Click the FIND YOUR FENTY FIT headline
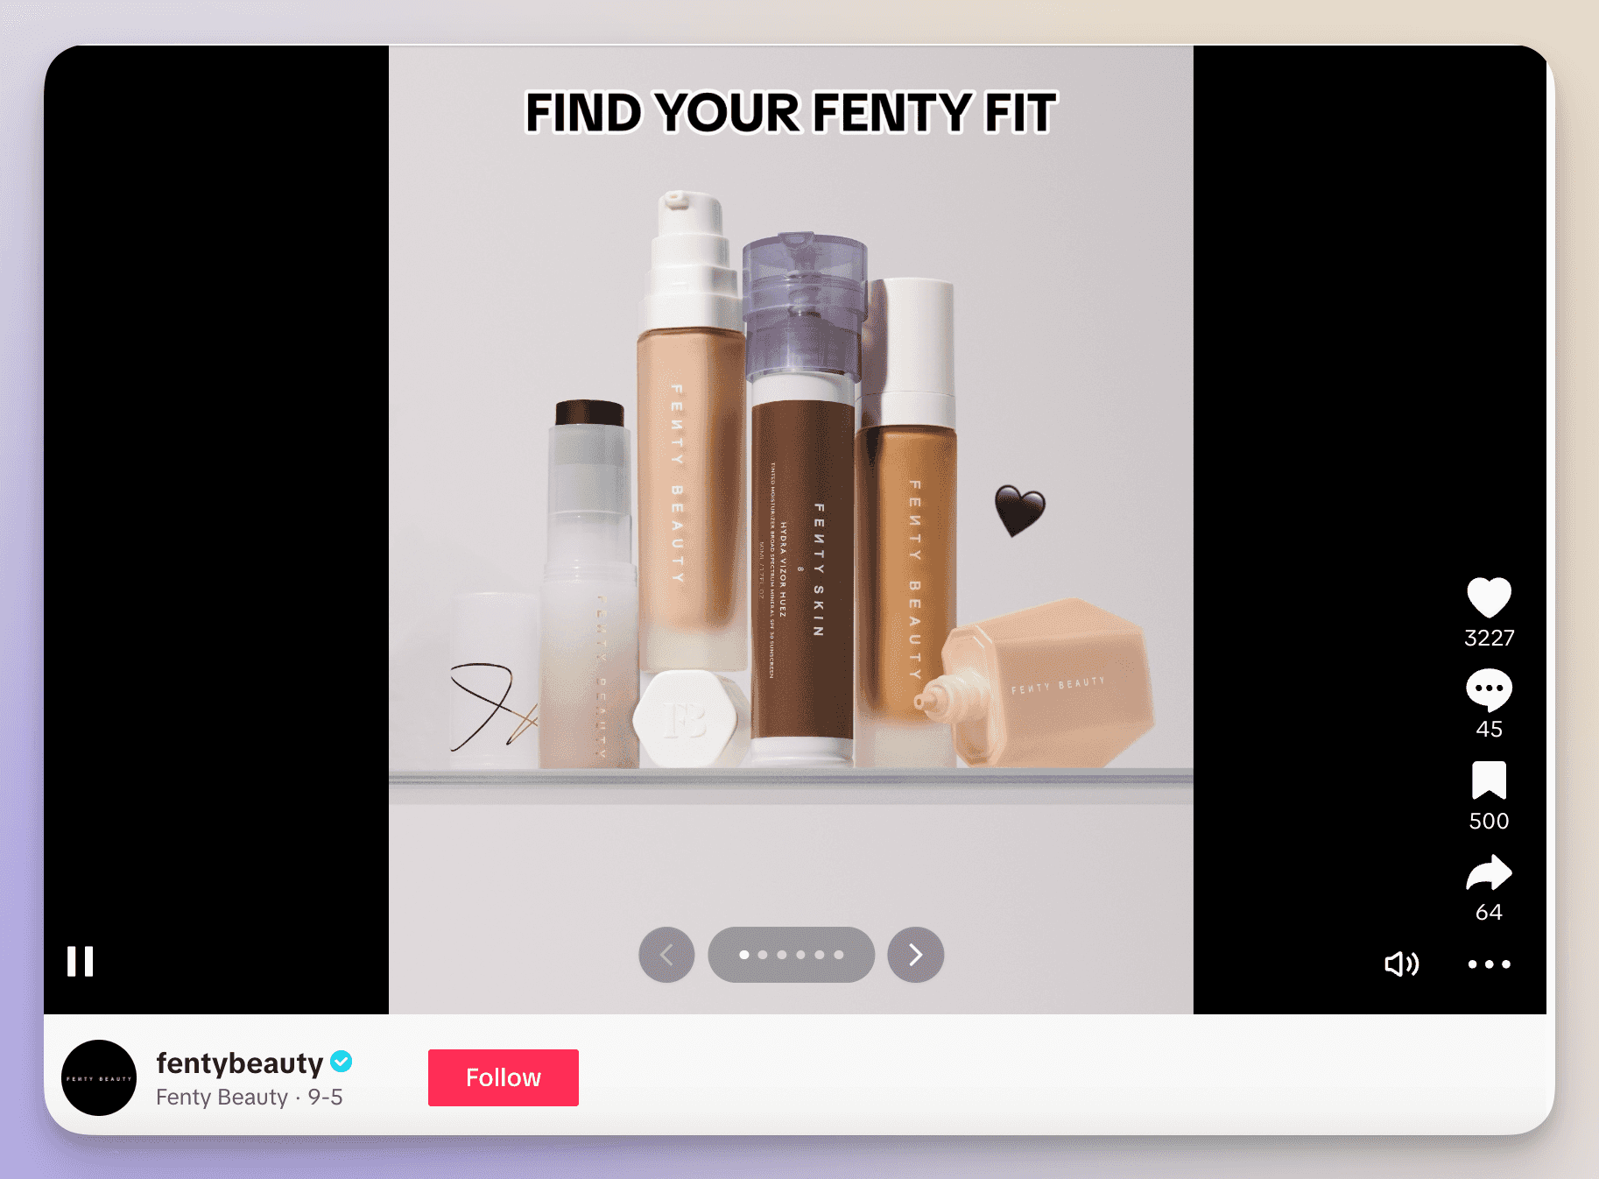 pyautogui.click(x=791, y=113)
